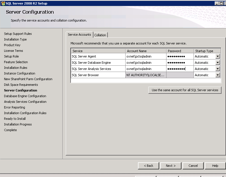Click bold Server Configuration step in sidebar
Viewport: 226px width, 177px height.
(21, 90)
